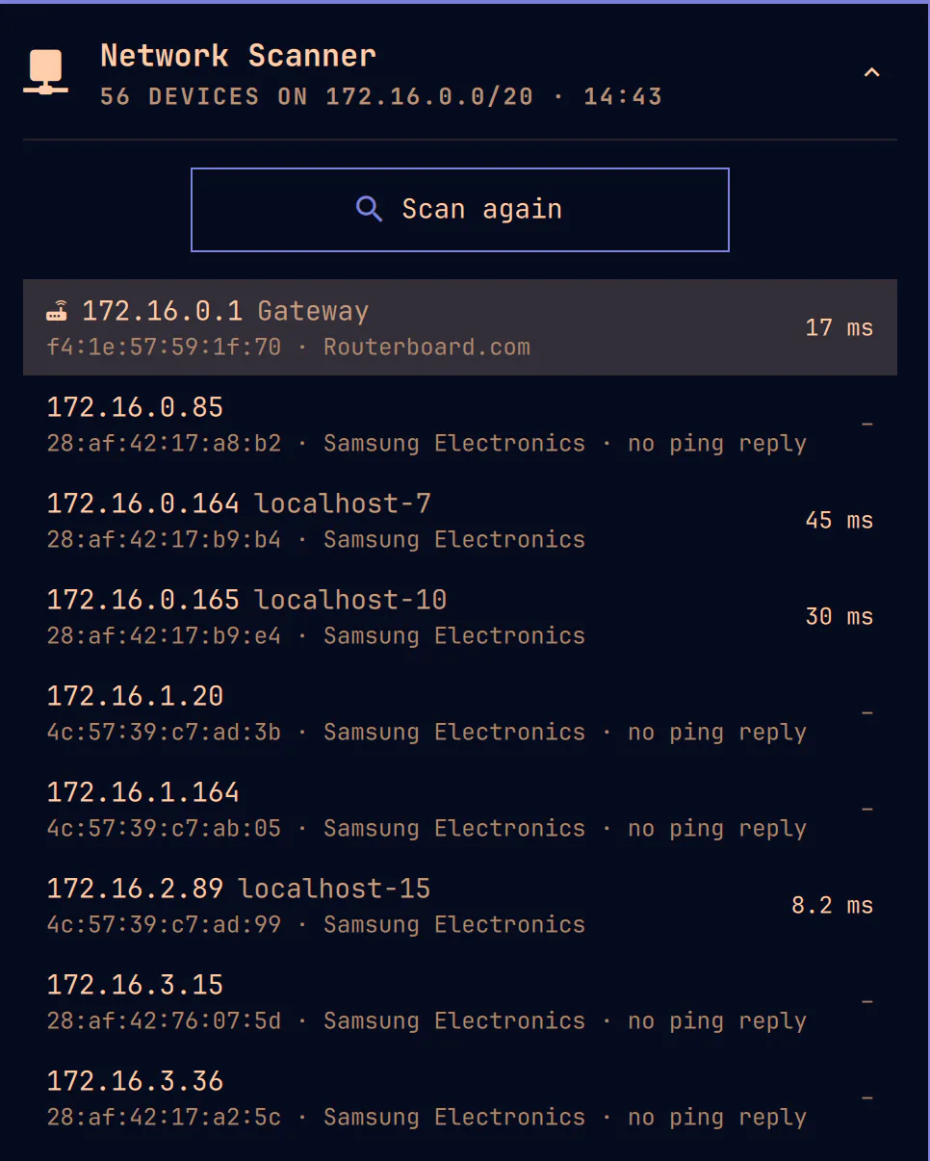Click the router icon beside 172.16.0.1
930x1161 pixels.
58,311
